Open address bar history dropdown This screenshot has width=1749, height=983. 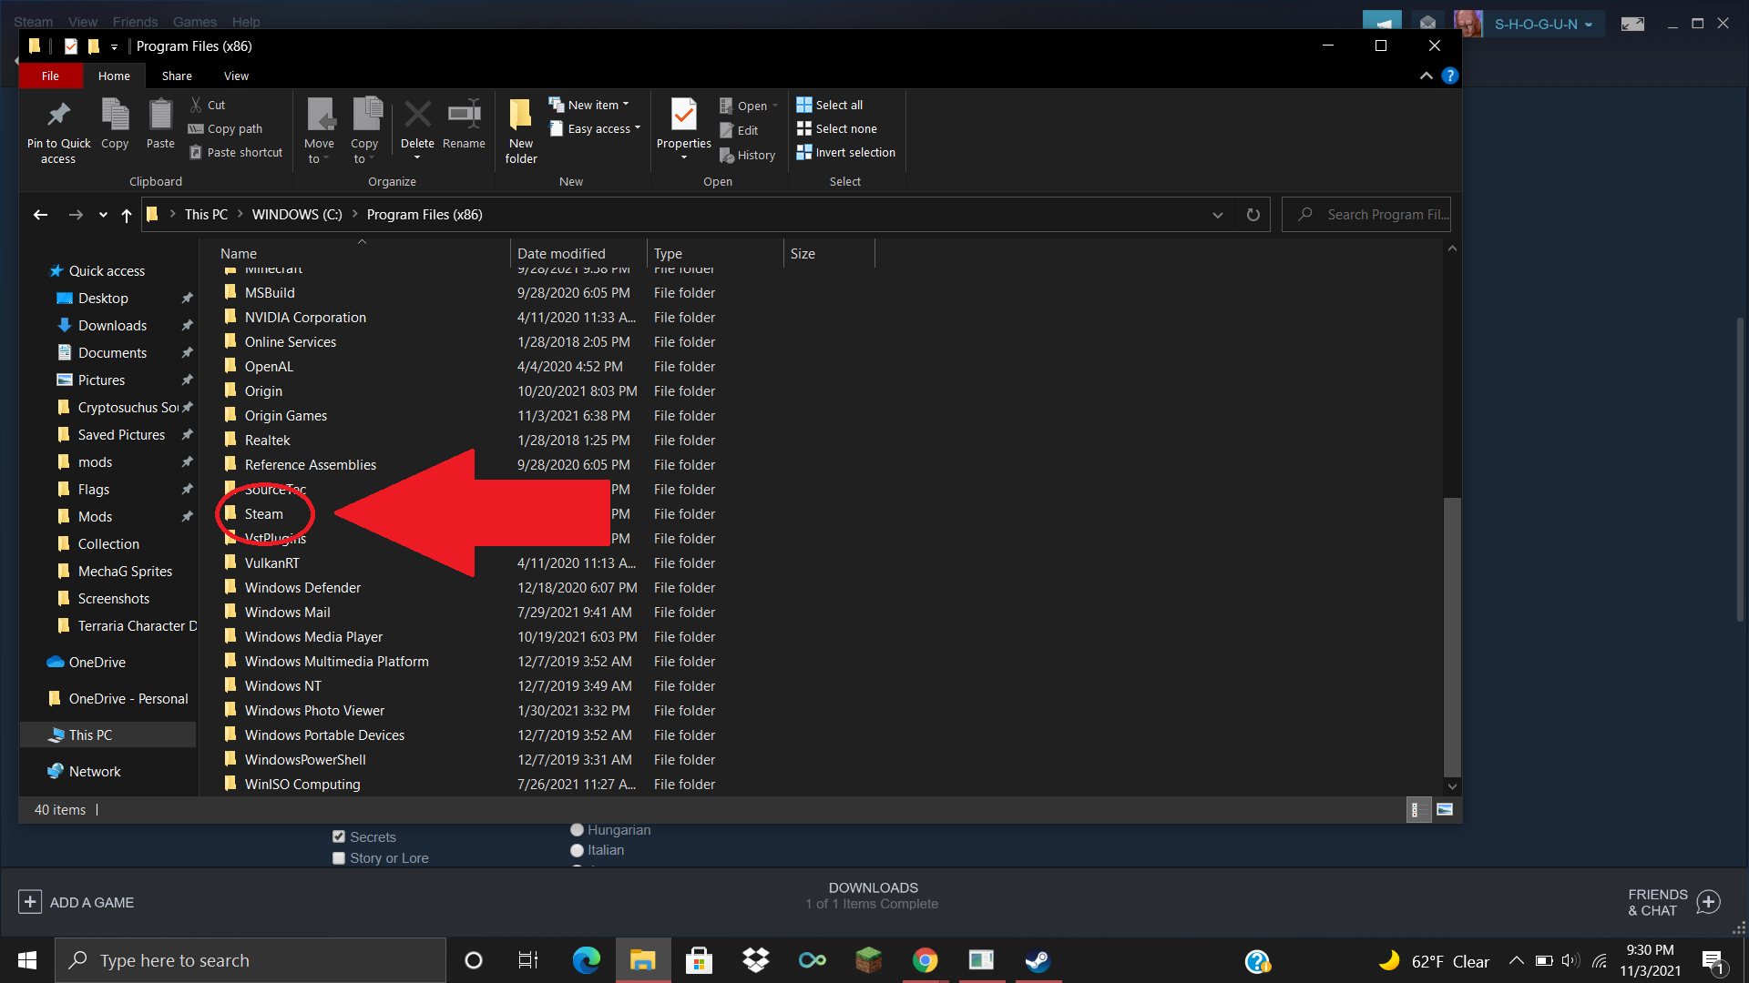(x=1218, y=215)
